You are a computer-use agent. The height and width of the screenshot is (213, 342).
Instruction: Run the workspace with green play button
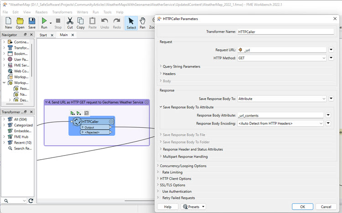pyautogui.click(x=44, y=23)
